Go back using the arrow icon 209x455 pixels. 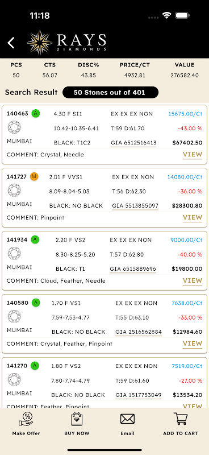(11, 43)
